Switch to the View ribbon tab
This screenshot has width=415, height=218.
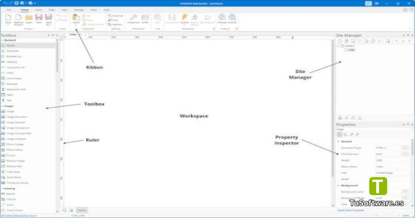64,10
